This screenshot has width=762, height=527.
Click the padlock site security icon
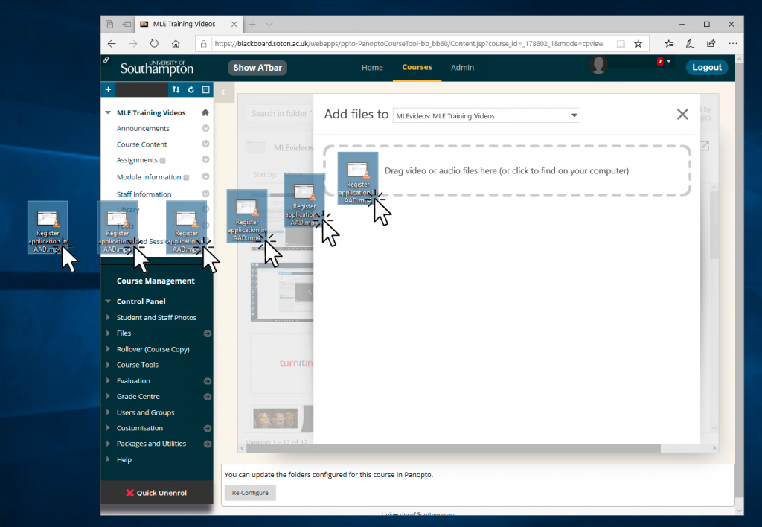[204, 44]
